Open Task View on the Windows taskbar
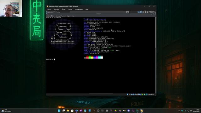Screen dimensions: 201x113 [x=64, y=111]
